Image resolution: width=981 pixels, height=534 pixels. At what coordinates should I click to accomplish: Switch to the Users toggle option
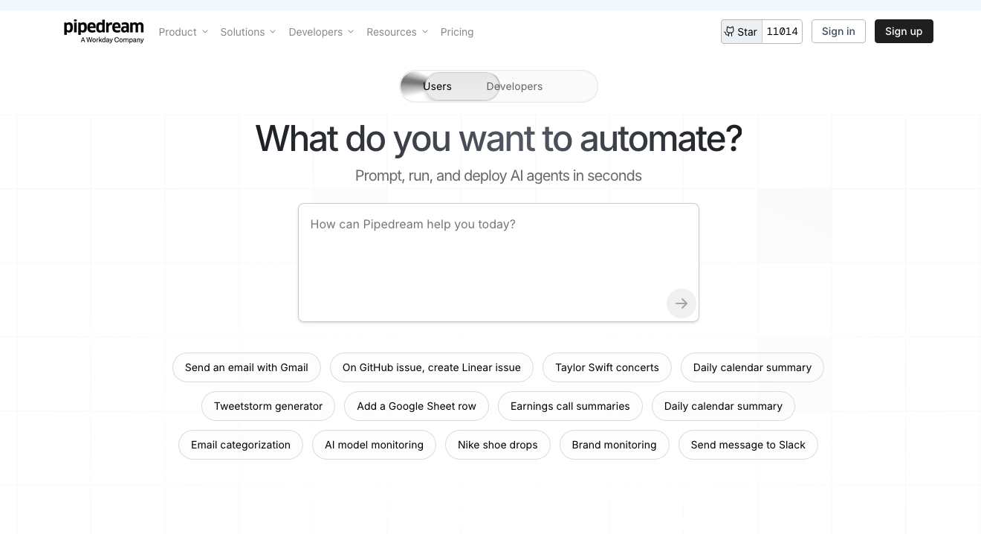pos(437,86)
